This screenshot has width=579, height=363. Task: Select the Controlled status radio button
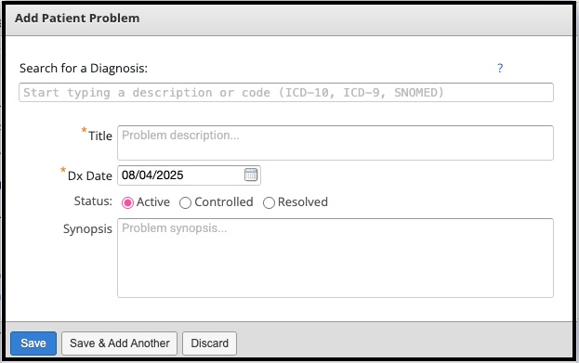185,202
